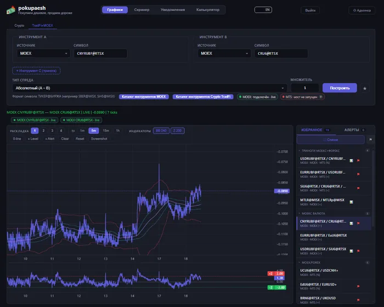Screen dimensions: 384x307
Task: Open Instrument A source dropdown
Action: click(43, 53)
